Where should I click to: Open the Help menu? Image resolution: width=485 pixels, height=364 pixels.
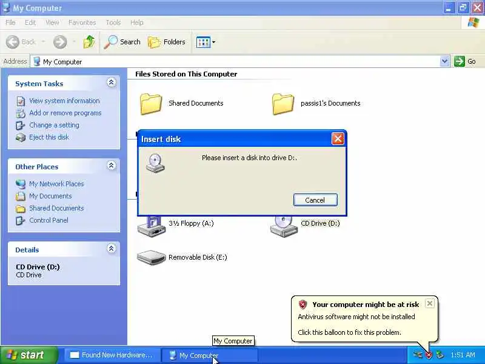(x=137, y=22)
